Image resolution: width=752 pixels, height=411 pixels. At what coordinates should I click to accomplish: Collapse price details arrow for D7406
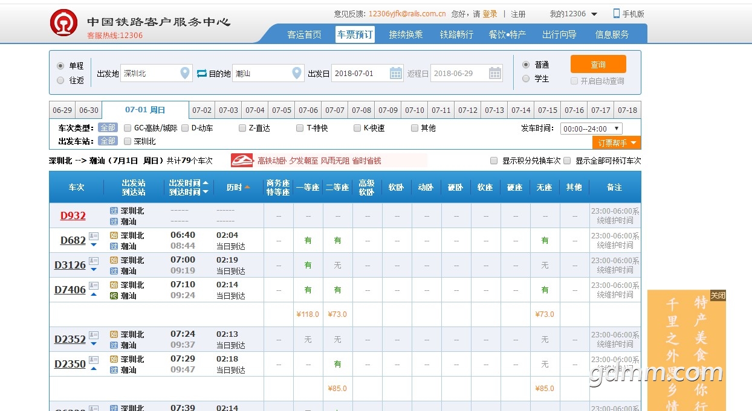[94, 294]
